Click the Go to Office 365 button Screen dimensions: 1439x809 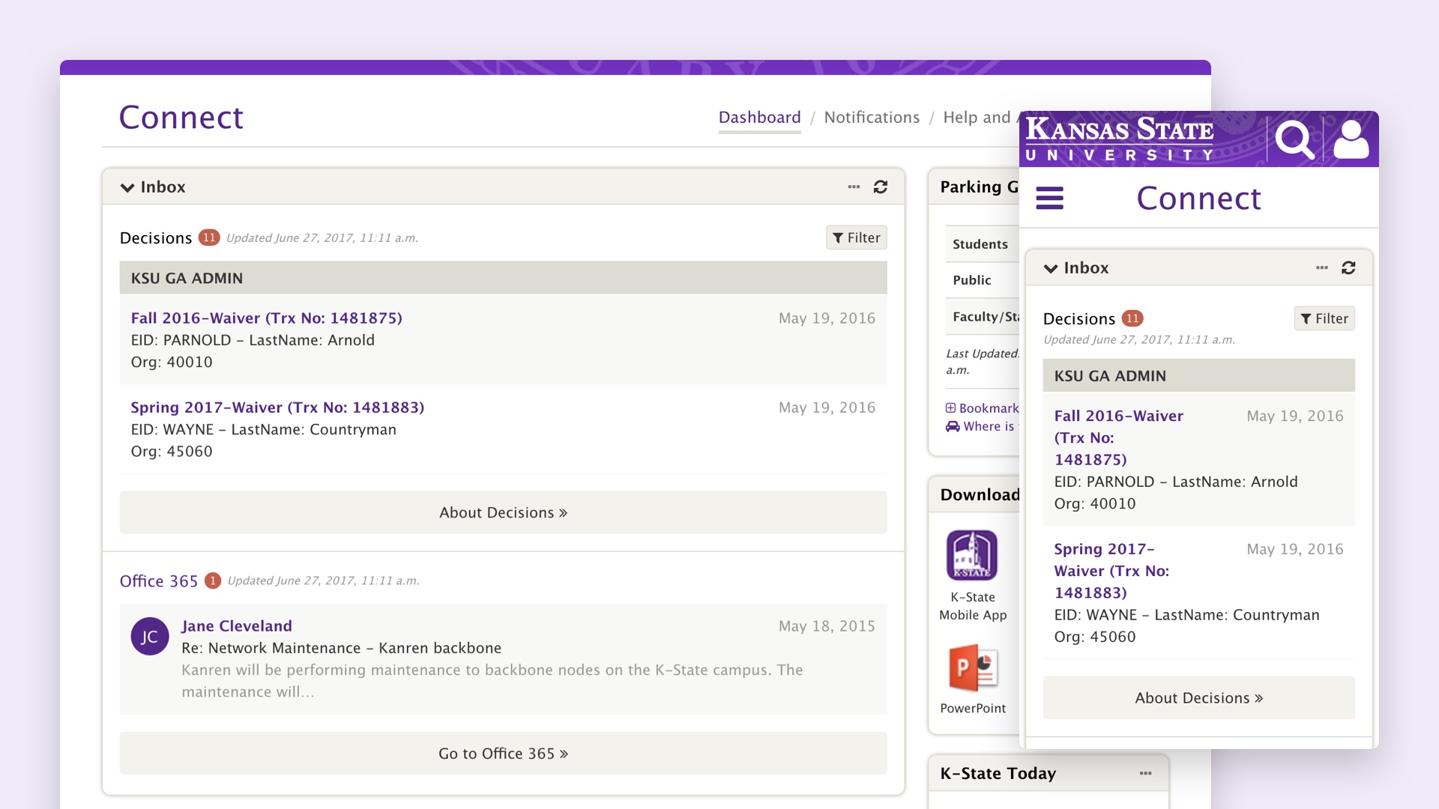(x=503, y=754)
